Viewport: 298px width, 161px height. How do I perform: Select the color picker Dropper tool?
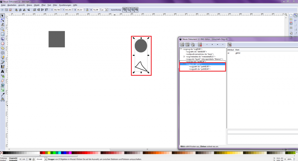click(3, 94)
